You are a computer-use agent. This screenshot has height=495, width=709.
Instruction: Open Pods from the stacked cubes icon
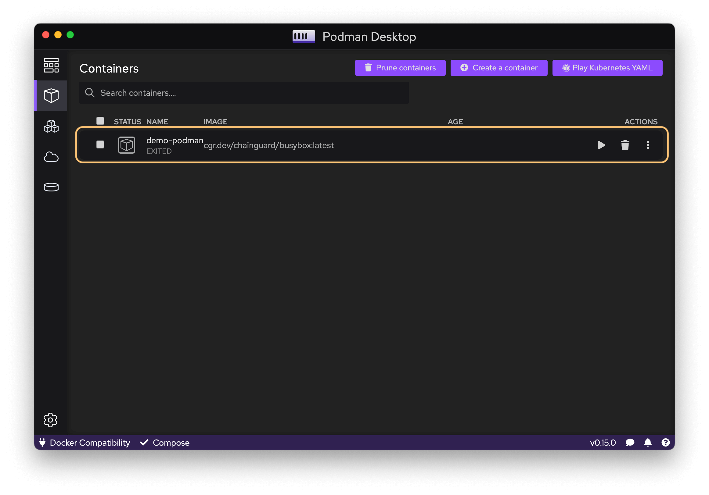point(51,126)
